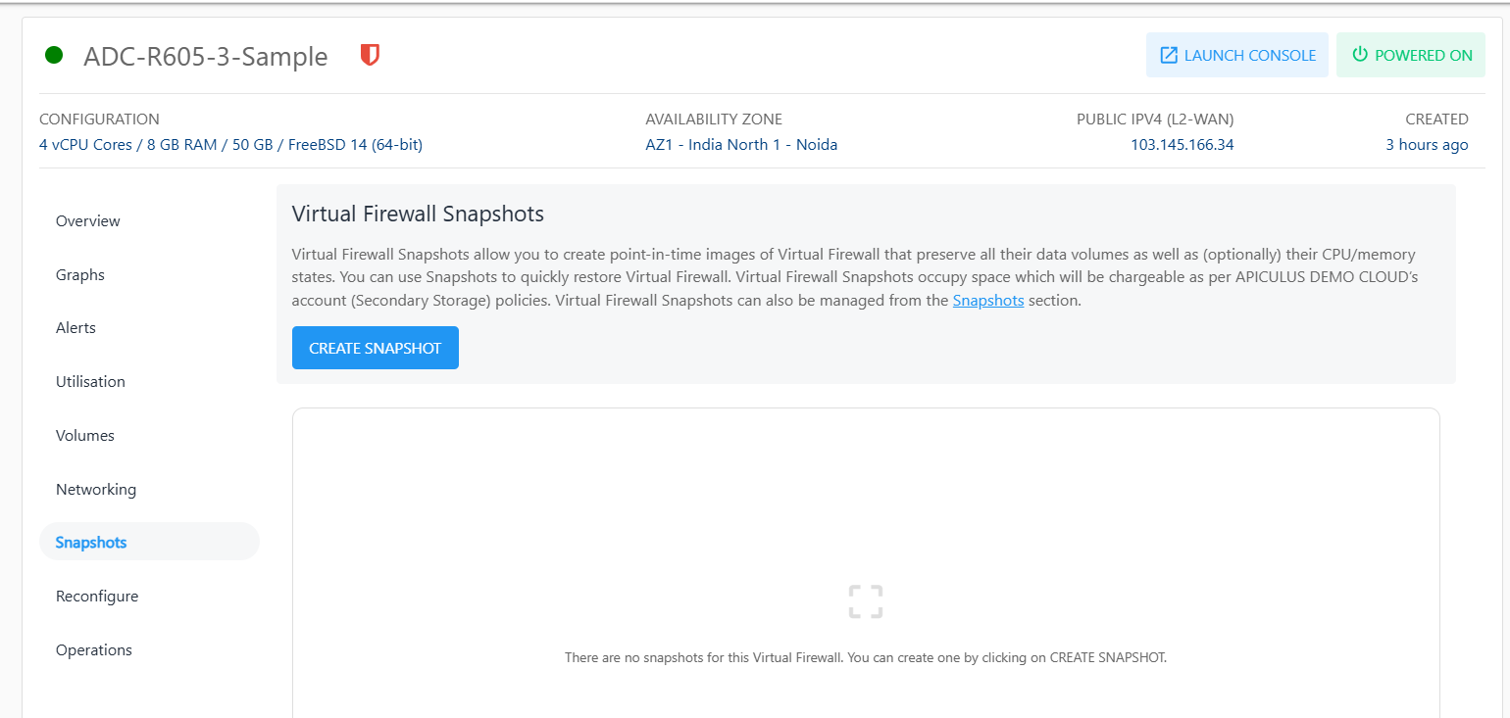Viewport: 1510px width, 718px height.
Task: Click the green status dot beside instance name
Action: coord(54,56)
